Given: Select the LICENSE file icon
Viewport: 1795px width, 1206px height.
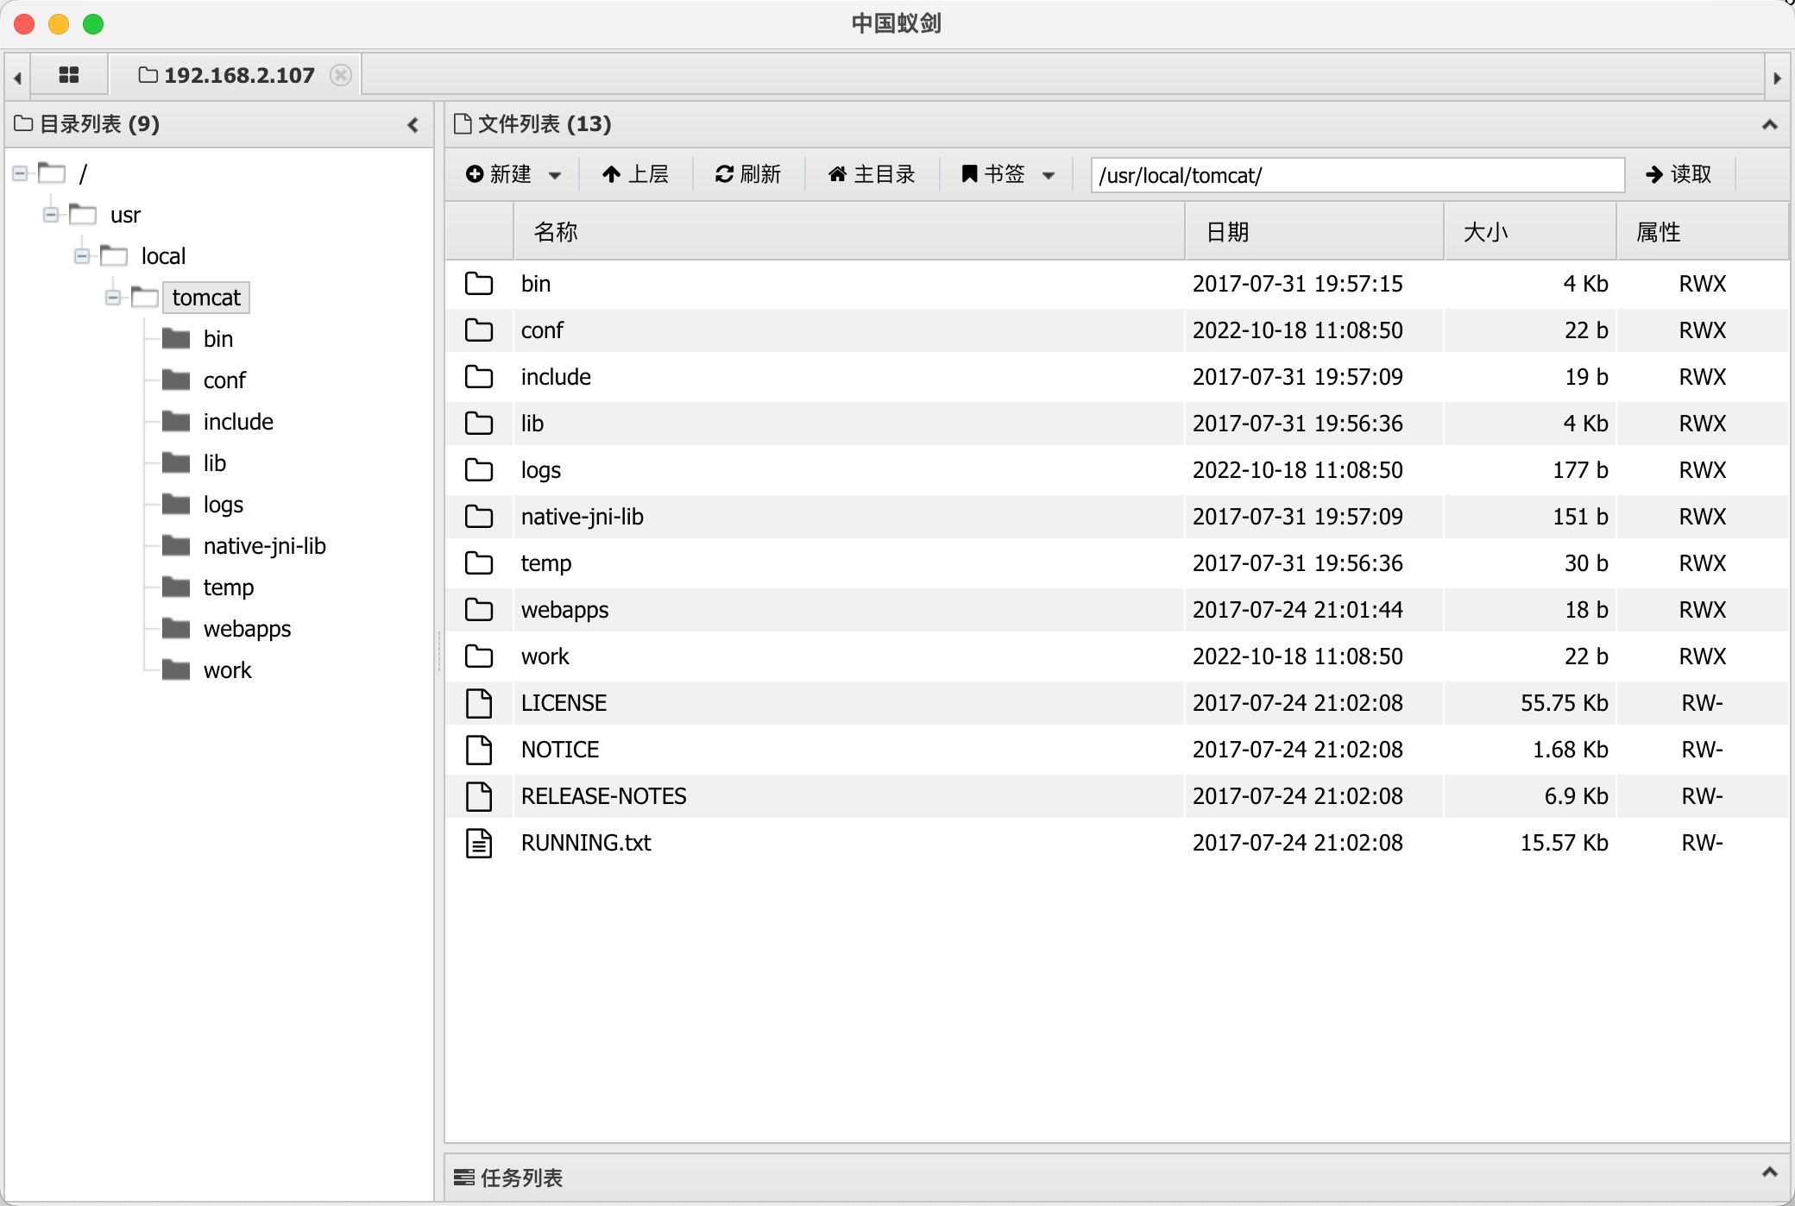Looking at the screenshot, I should tap(479, 703).
